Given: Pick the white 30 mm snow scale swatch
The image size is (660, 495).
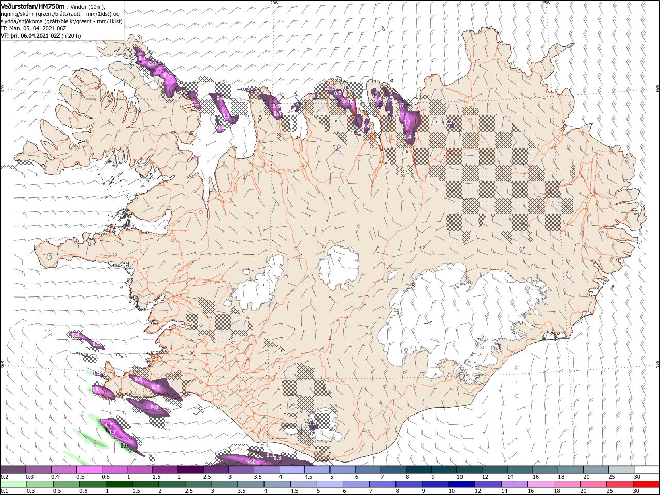Looking at the screenshot, I should pyautogui.click(x=647, y=470).
